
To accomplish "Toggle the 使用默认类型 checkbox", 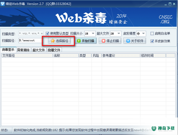I will pyautogui.click(x=47, y=34).
